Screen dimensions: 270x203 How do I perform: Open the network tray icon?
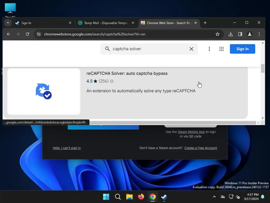pos(231,197)
